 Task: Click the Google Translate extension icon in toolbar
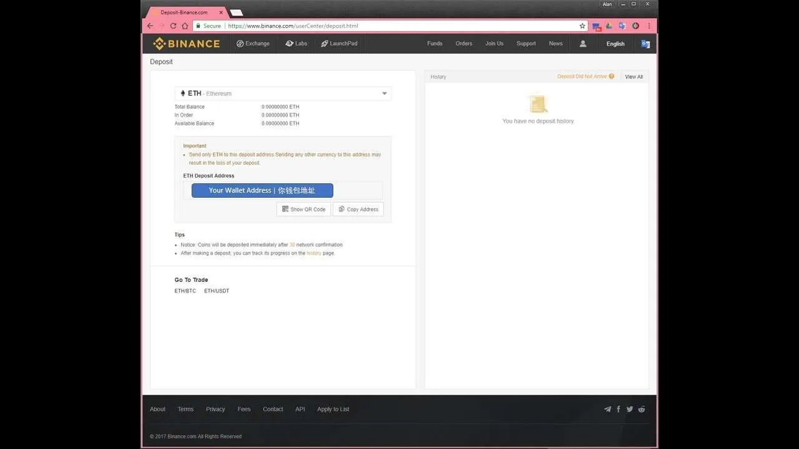click(x=622, y=26)
